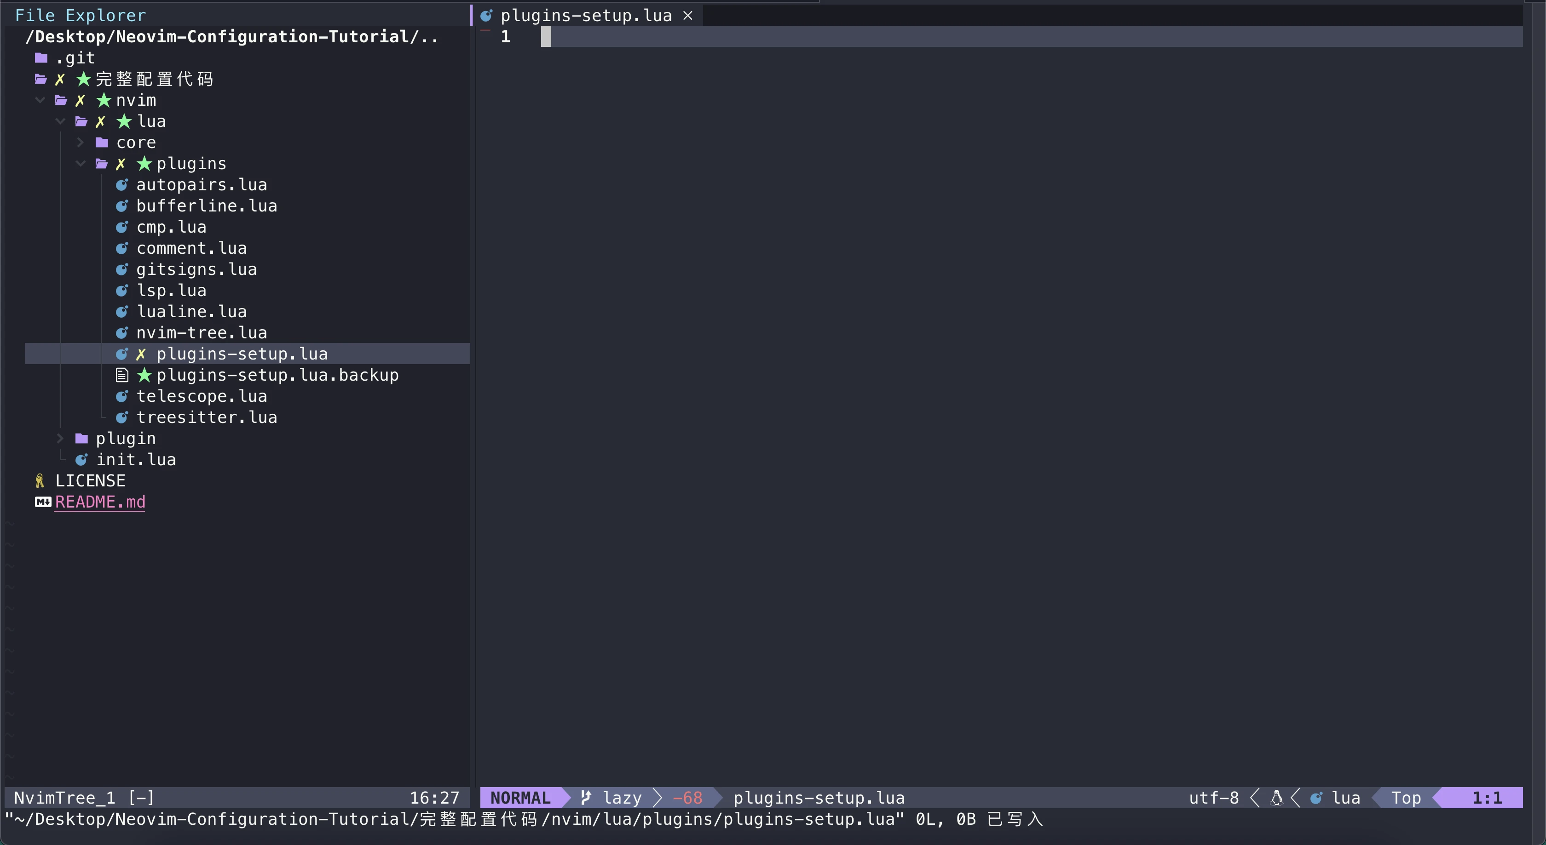
Task: Click the README.md markdown icon
Action: coord(43,502)
